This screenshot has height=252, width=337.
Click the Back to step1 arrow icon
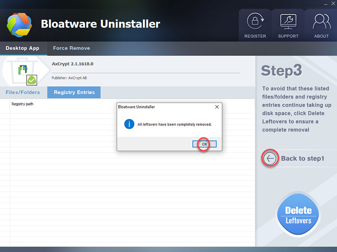pos(270,158)
